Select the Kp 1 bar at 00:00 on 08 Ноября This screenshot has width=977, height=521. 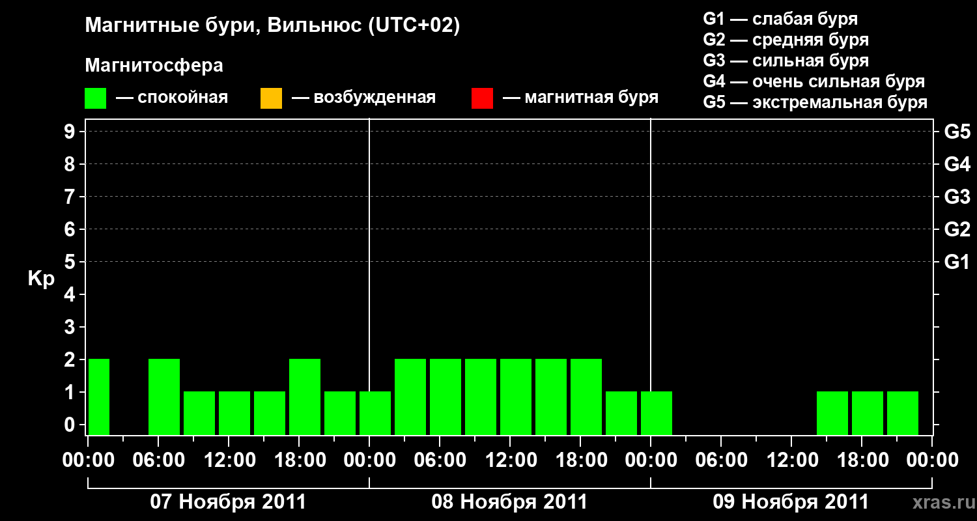[375, 414]
